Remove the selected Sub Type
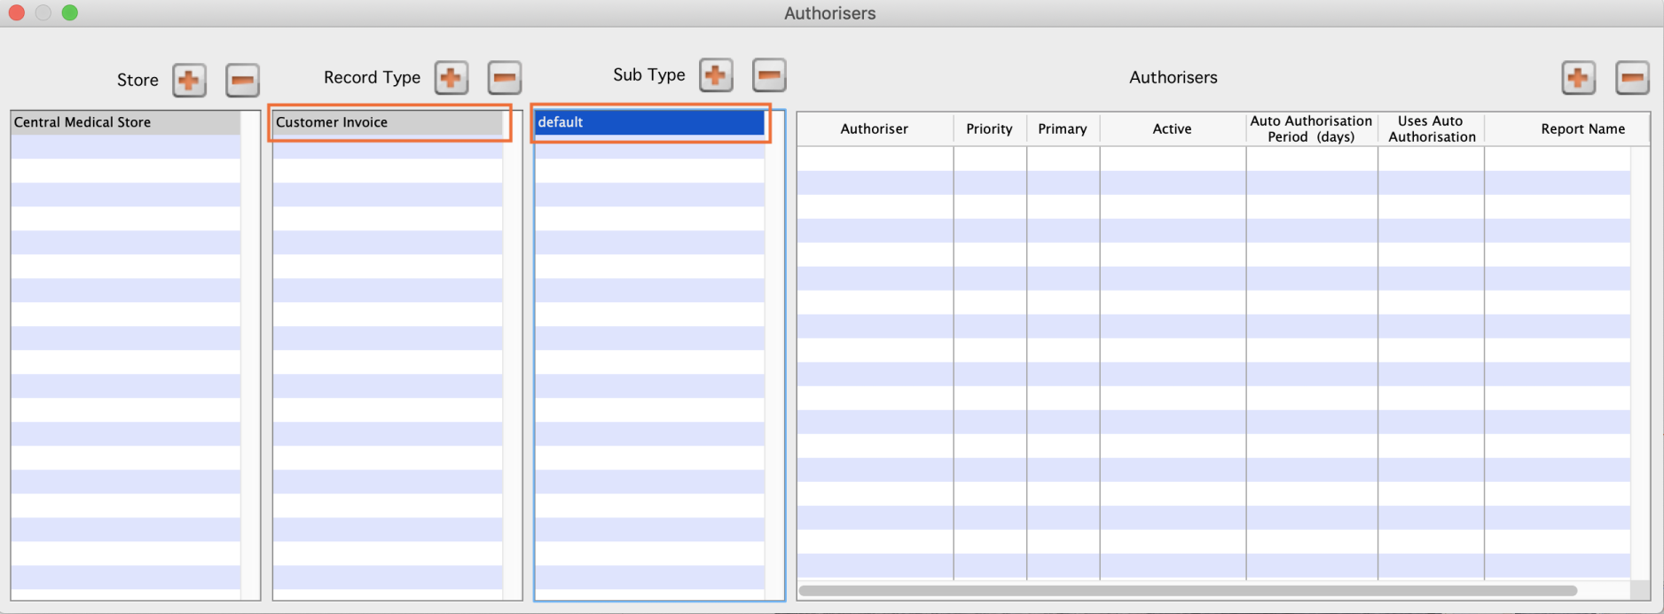The image size is (1664, 614). (769, 75)
